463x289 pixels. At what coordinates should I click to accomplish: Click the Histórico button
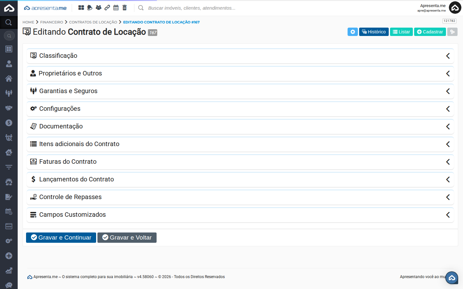point(374,32)
